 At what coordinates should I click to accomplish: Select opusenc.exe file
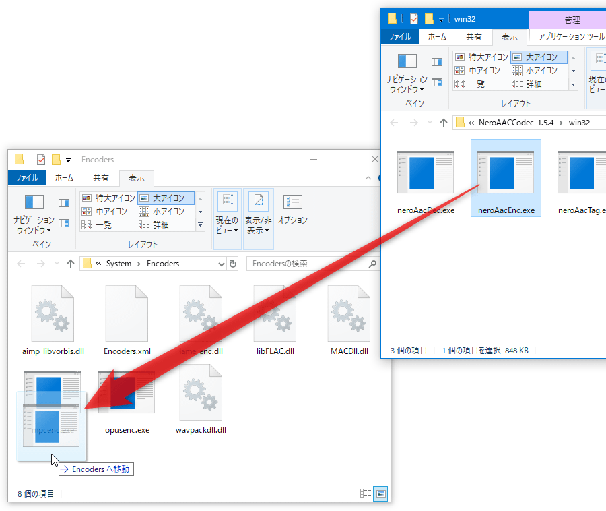[127, 402]
